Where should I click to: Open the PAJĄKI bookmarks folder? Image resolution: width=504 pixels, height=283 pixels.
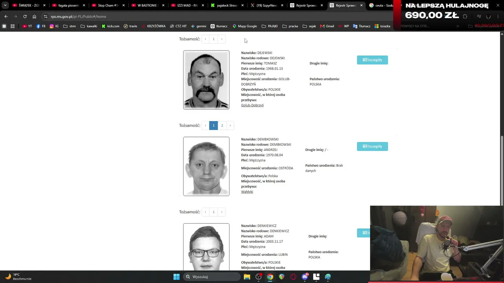270,26
